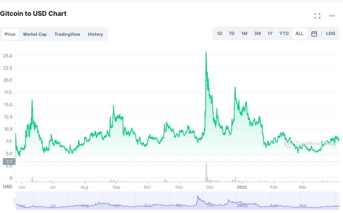Click the navigator mini chart at Nov

179,206
